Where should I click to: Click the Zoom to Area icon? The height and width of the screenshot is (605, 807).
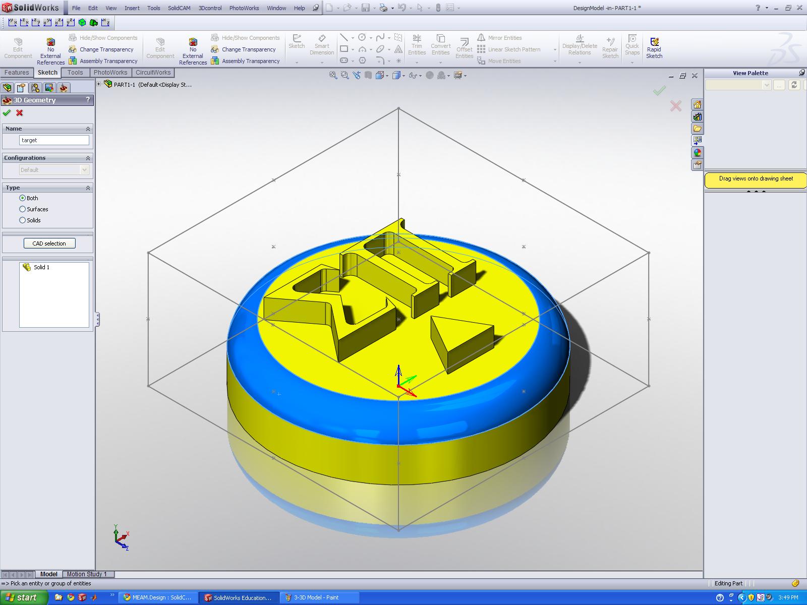pos(345,75)
